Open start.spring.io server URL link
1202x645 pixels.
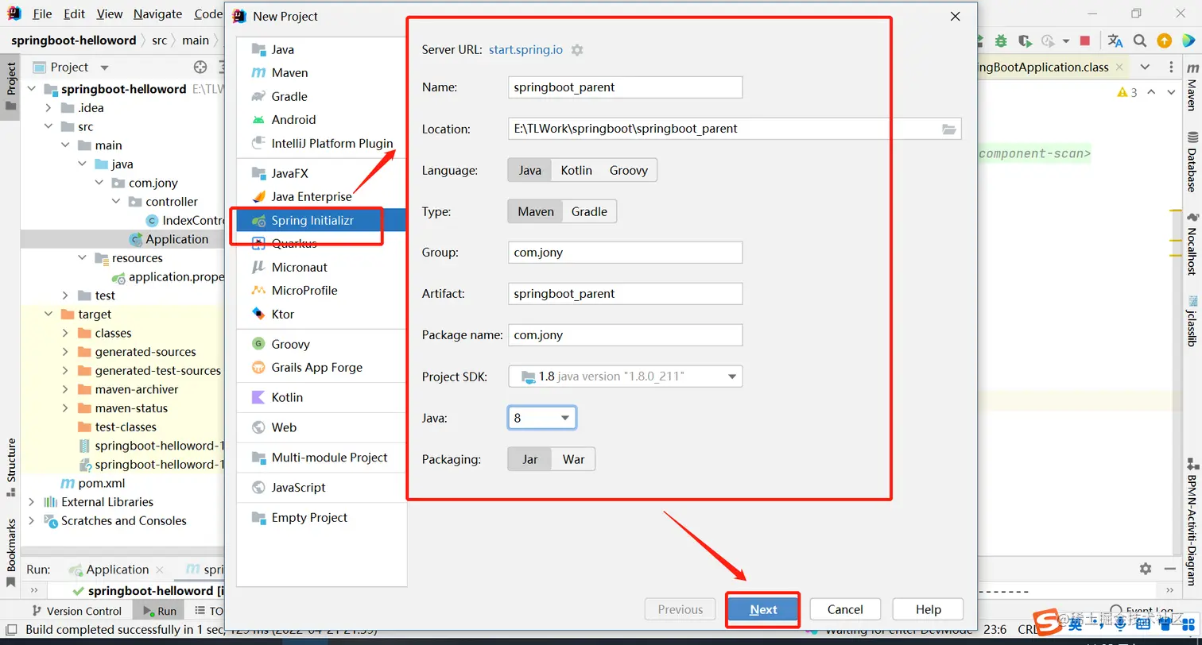tap(525, 49)
